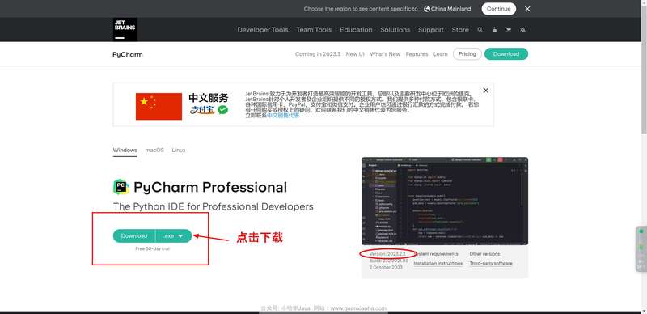Click the floating side widget at right edge
This screenshot has width=647, height=314.
pos(641,248)
